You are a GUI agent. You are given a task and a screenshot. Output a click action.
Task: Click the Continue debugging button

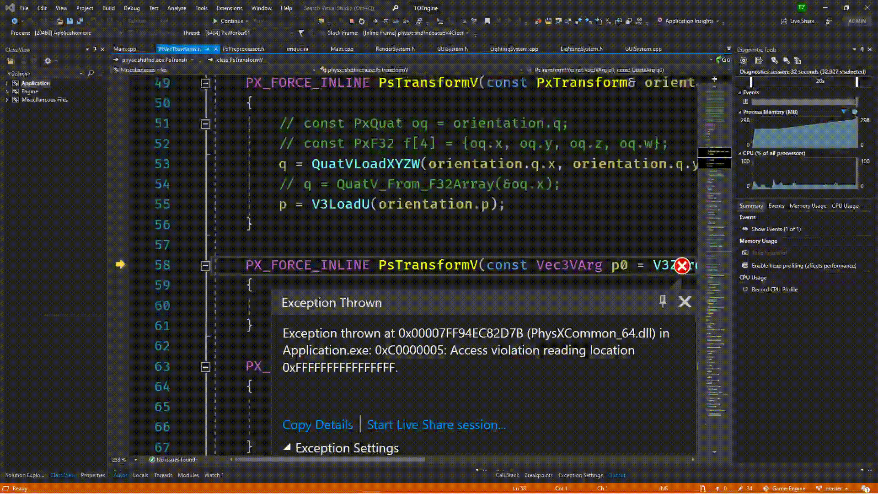click(x=228, y=21)
